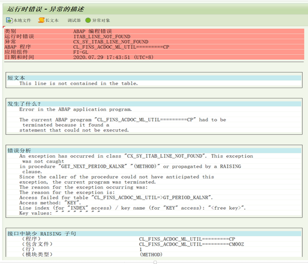Click the runtime error ITAB_LINE_NOT_FOUND
Image resolution: width=308 pixels, height=264 pixels.
coord(102,37)
